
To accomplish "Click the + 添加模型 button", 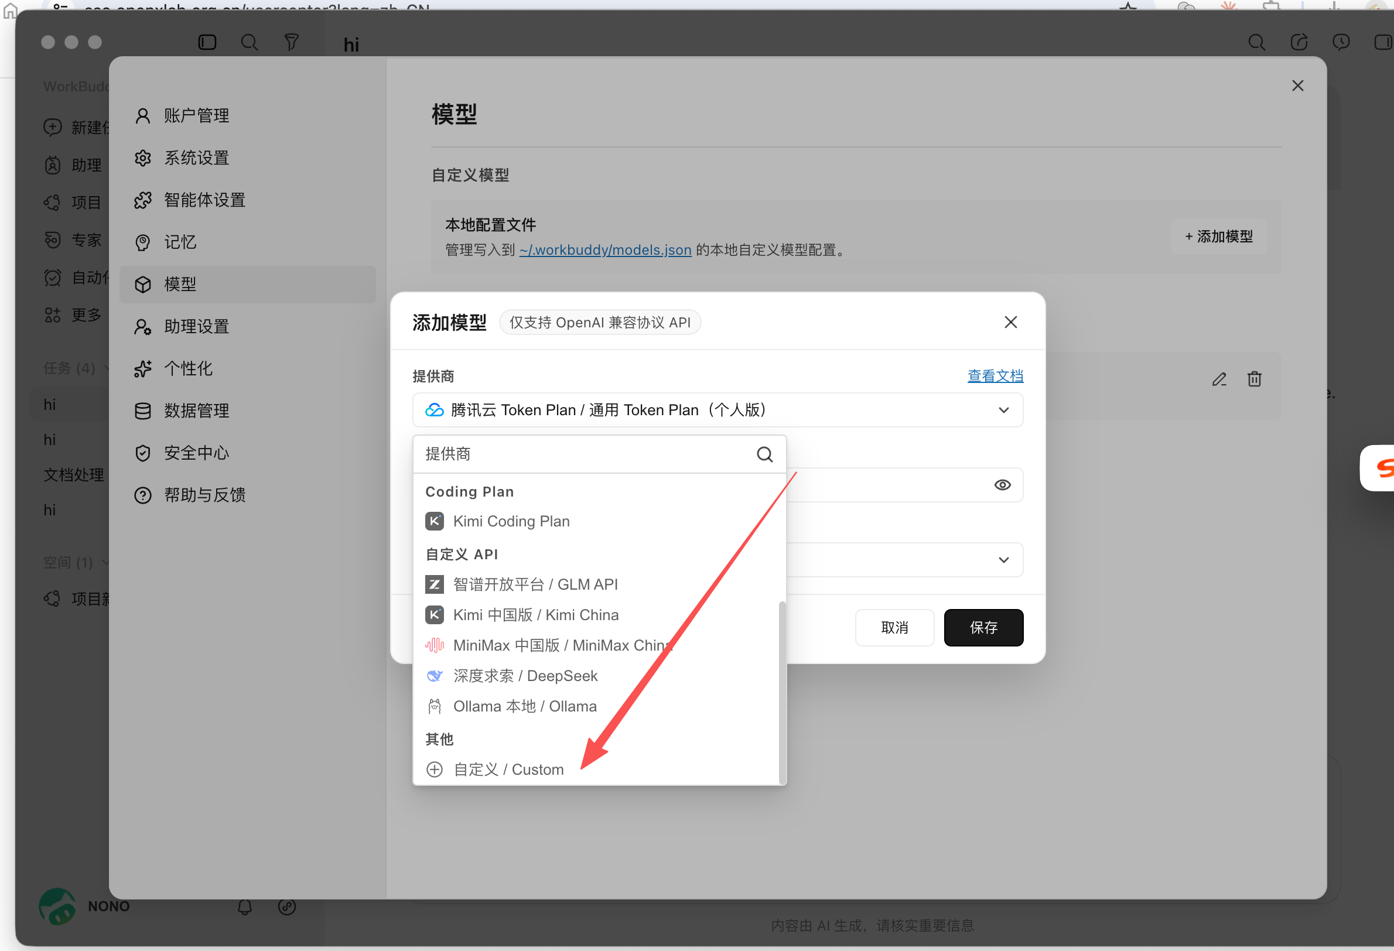I will point(1219,237).
